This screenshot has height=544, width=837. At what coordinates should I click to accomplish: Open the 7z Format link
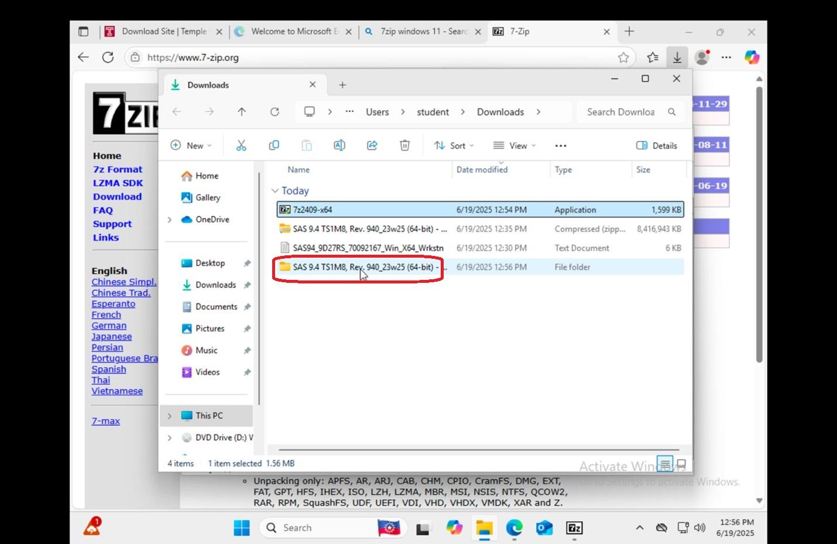click(x=118, y=169)
